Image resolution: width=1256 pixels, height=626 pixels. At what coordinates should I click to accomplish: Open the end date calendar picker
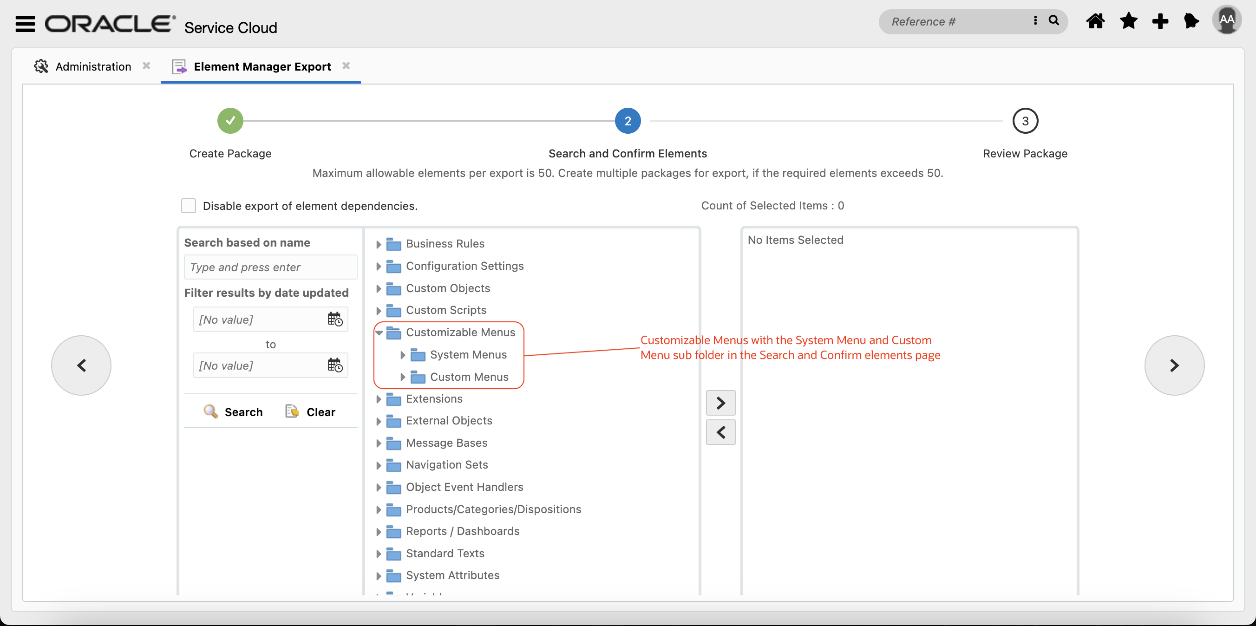(334, 365)
